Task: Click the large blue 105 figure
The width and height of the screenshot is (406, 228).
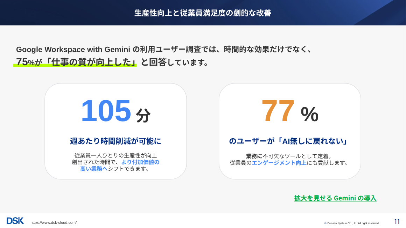Action: pos(106,111)
